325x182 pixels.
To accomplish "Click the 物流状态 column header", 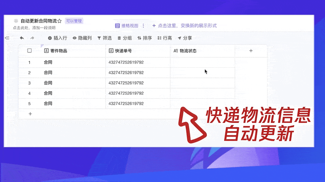I will pos(202,51).
